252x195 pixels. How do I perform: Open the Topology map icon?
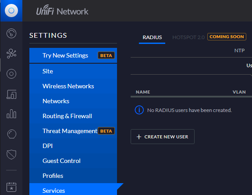(x=11, y=54)
